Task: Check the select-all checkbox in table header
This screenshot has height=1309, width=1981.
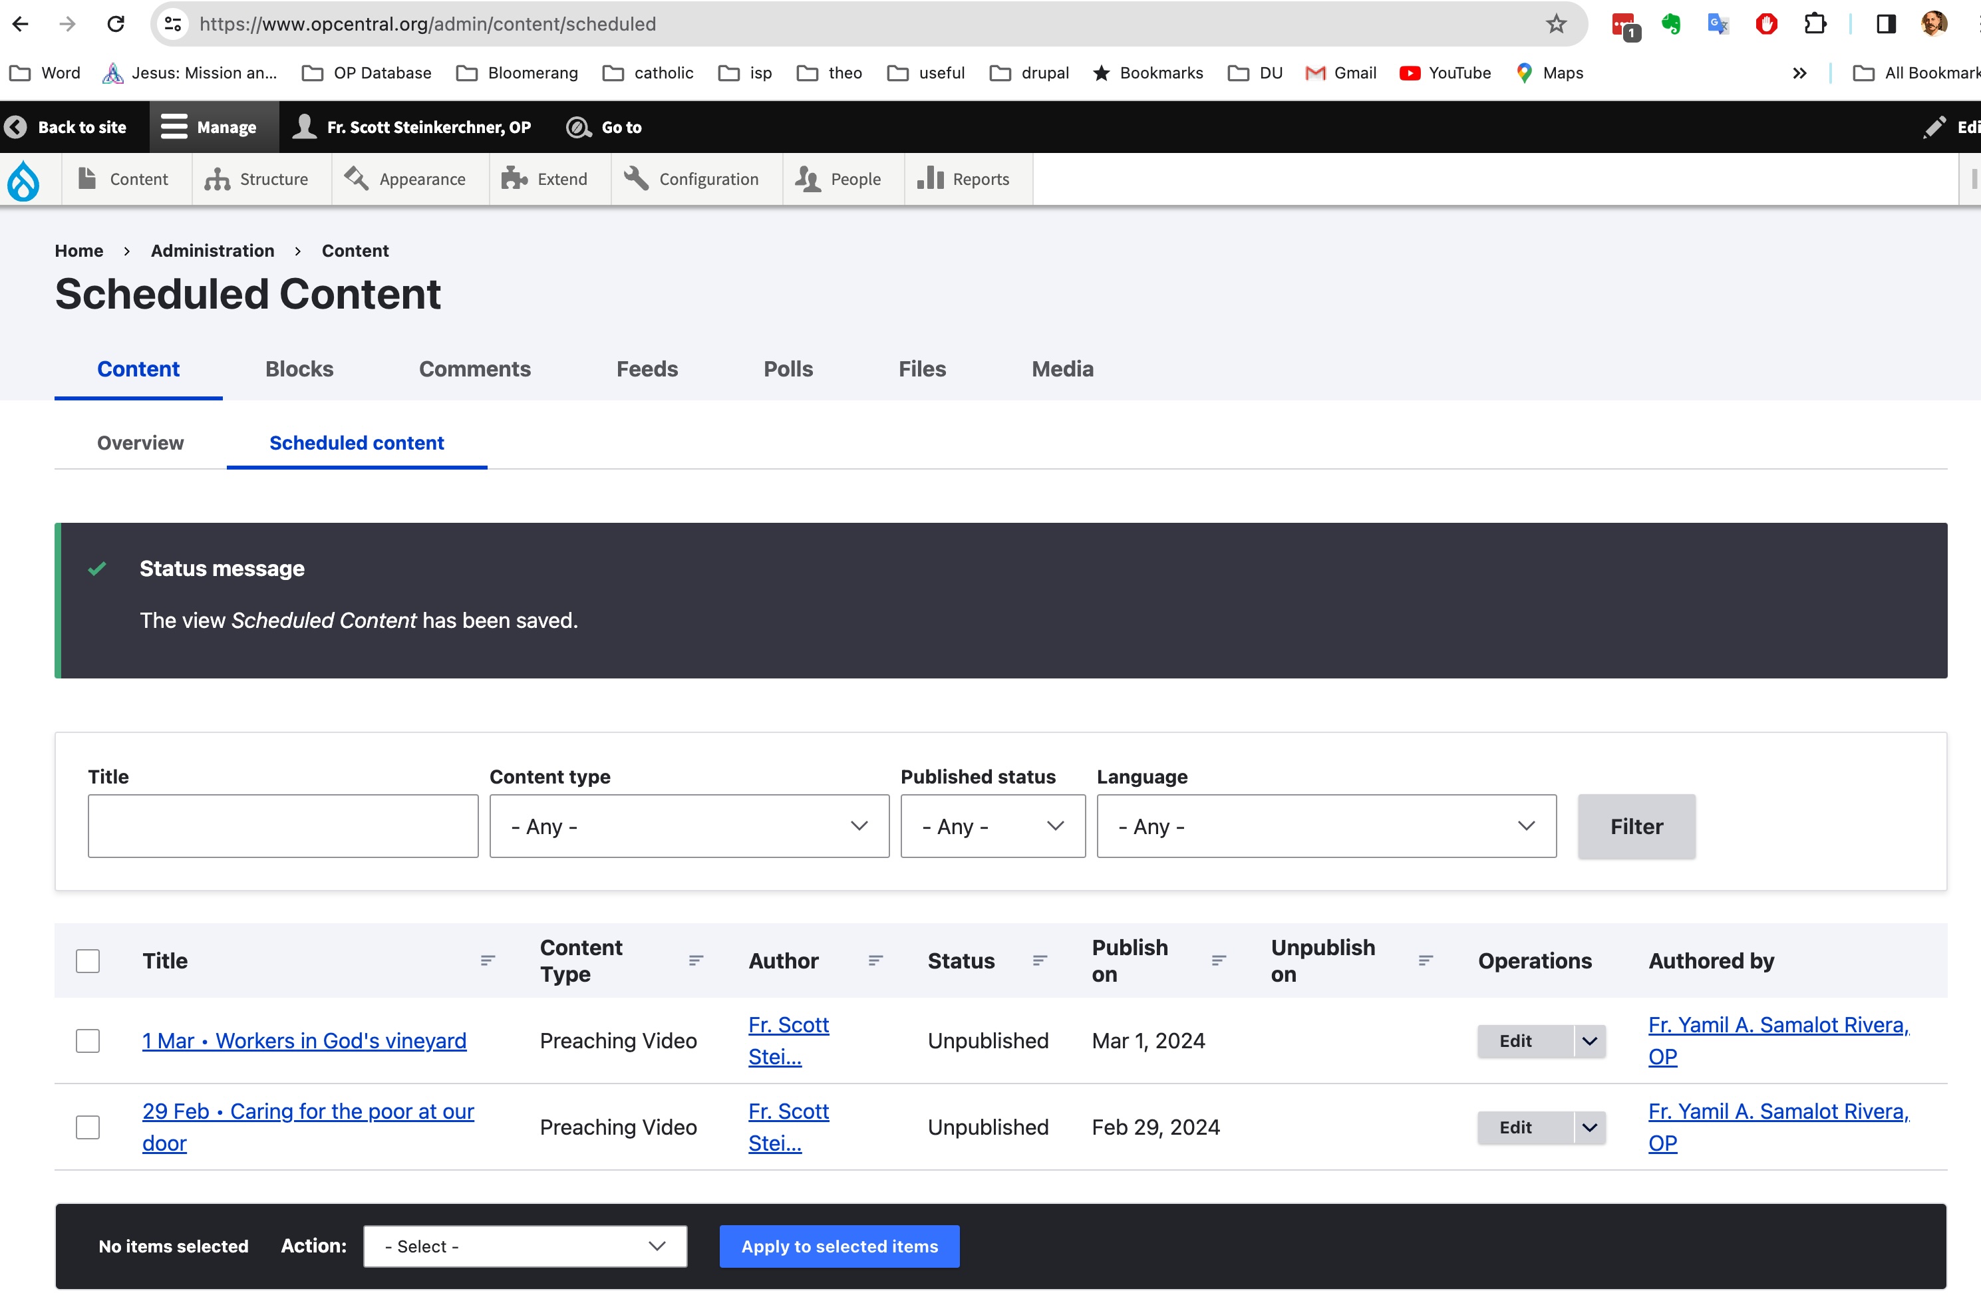Action: coord(88,961)
